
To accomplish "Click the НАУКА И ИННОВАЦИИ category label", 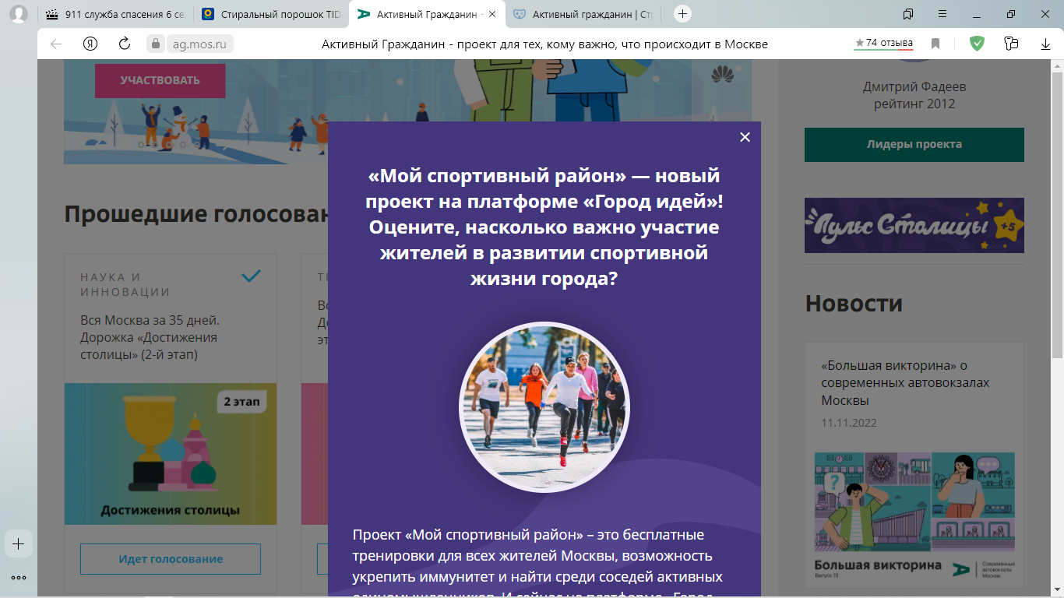I will (125, 284).
